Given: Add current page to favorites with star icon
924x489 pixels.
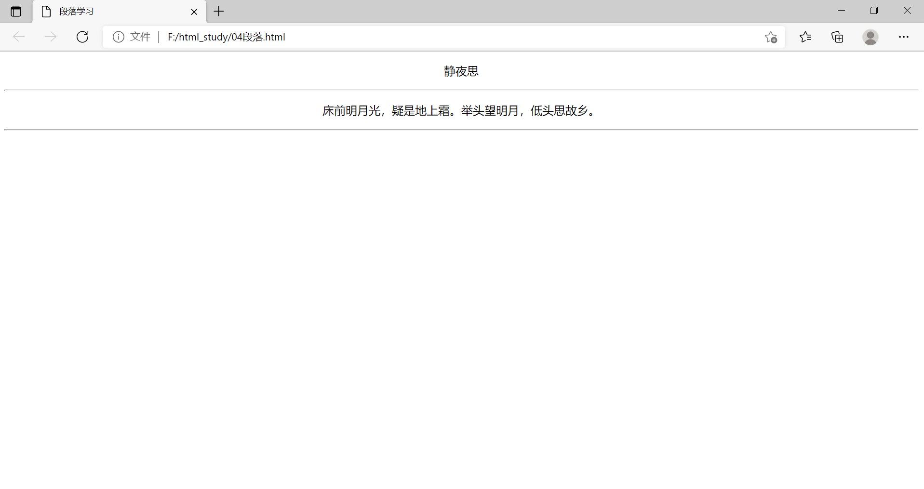Looking at the screenshot, I should click(x=770, y=37).
